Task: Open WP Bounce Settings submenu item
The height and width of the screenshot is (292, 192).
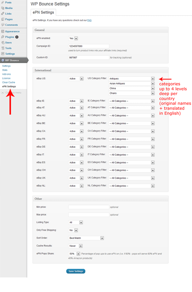Action: (6, 66)
